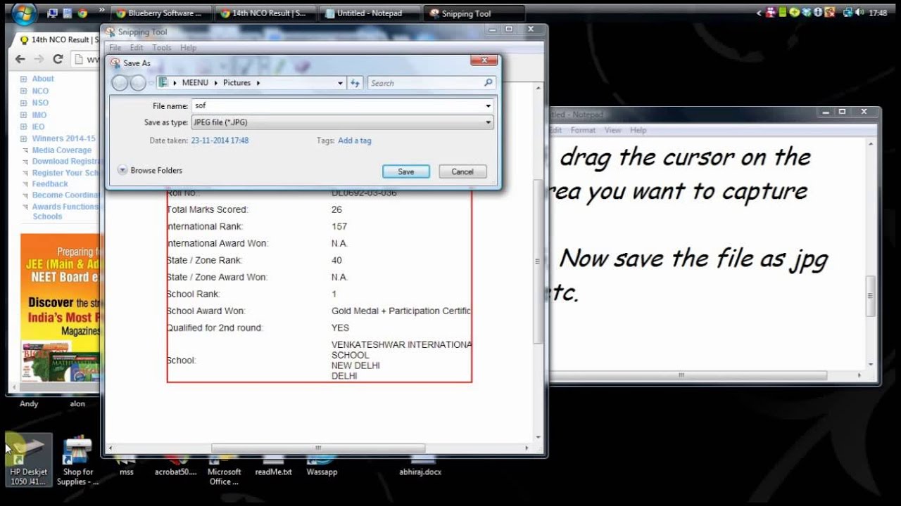The image size is (901, 506).
Task: Click the Save button in Save As dialog
Action: (x=405, y=171)
